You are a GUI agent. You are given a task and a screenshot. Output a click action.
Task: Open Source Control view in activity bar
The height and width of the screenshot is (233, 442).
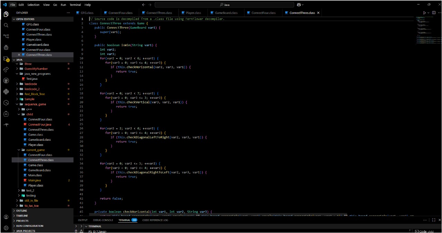pyautogui.click(x=6, y=36)
